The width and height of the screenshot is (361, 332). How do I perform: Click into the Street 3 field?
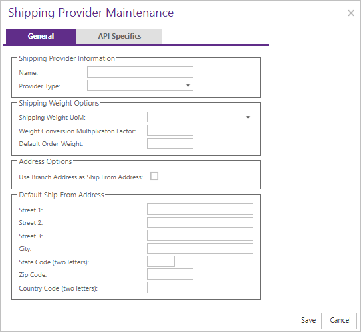click(200, 236)
